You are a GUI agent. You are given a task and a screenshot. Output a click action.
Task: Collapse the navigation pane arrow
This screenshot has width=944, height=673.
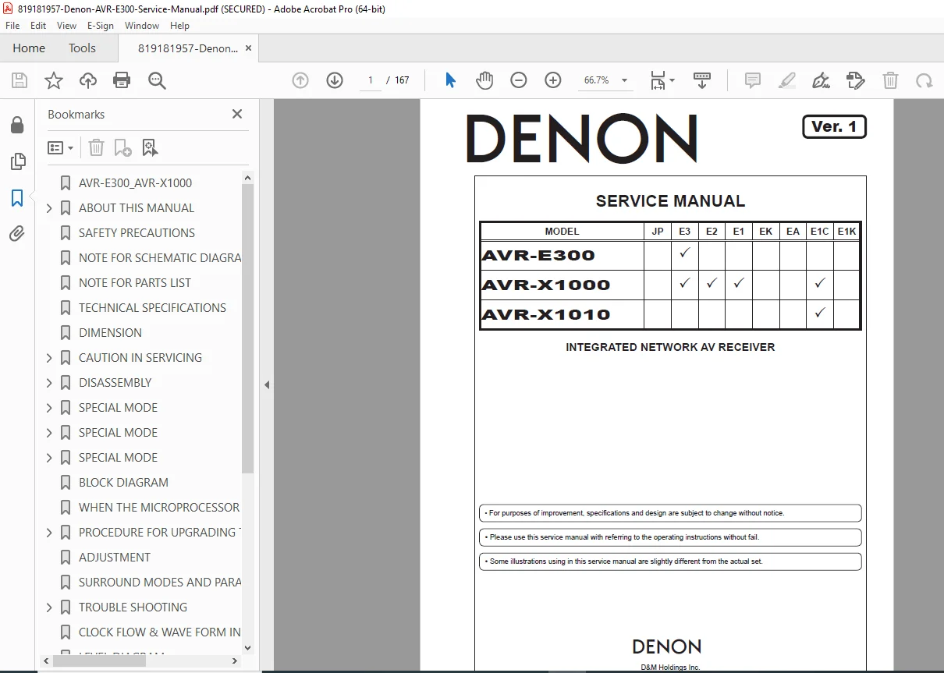coord(267,384)
